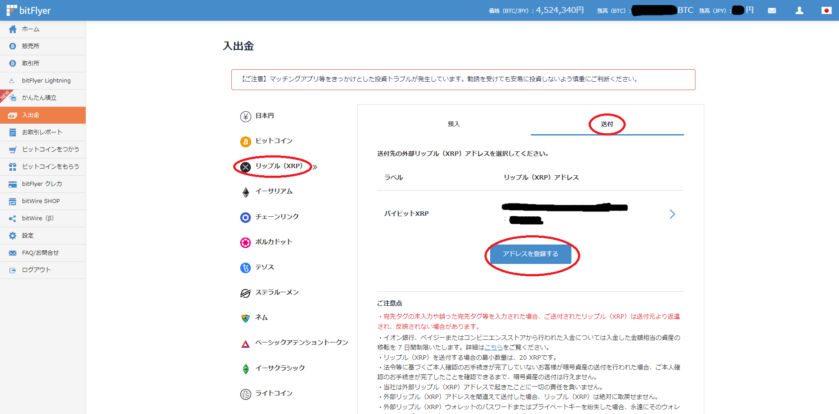Click the gift icon beside ビットコインをもらう
839x414 pixels.
coord(13,167)
